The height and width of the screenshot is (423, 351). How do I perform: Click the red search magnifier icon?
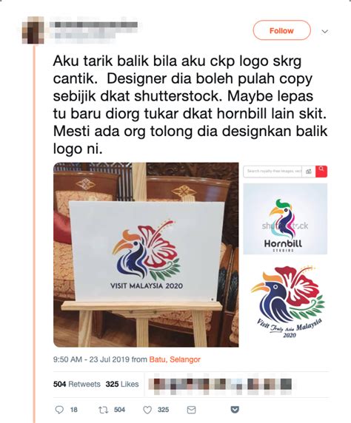321,171
